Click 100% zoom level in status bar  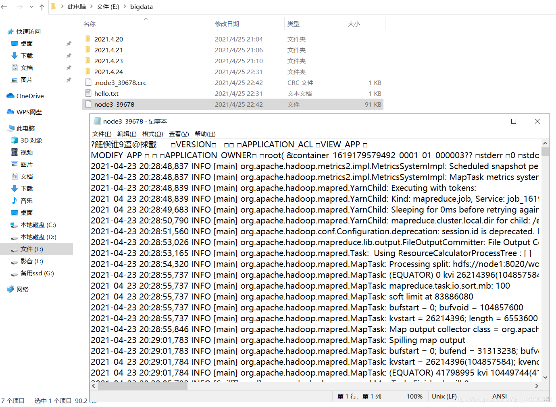pos(414,396)
